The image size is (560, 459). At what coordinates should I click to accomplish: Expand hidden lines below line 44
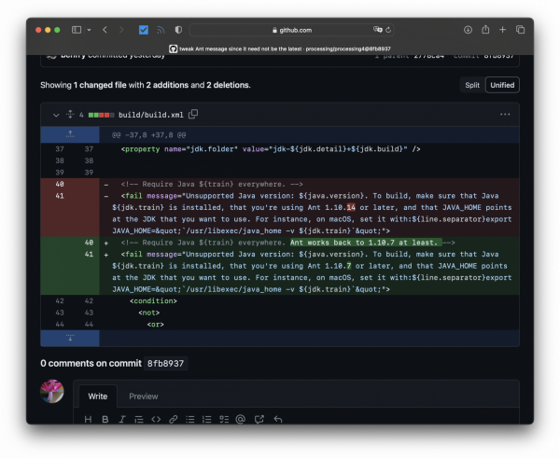[70, 338]
